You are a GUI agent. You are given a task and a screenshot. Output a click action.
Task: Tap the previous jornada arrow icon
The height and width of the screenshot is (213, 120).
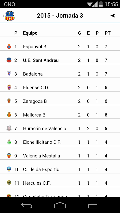tap(113, 16)
